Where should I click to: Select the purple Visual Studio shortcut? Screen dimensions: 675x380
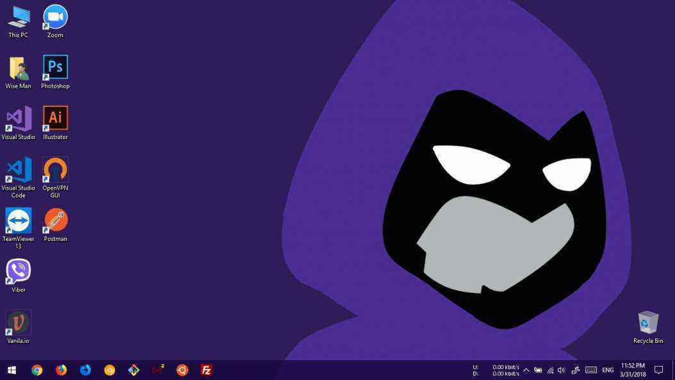pyautogui.click(x=19, y=123)
